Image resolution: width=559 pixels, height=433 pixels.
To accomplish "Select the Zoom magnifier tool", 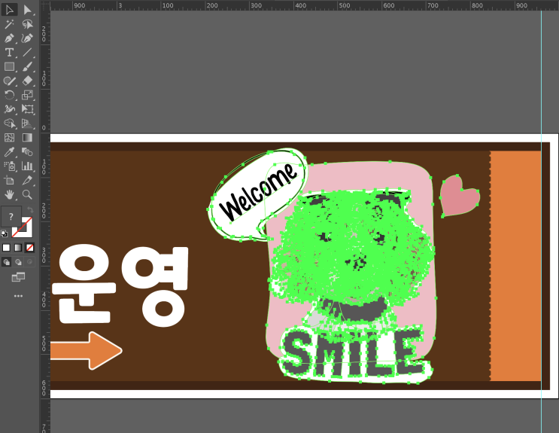I will point(27,194).
